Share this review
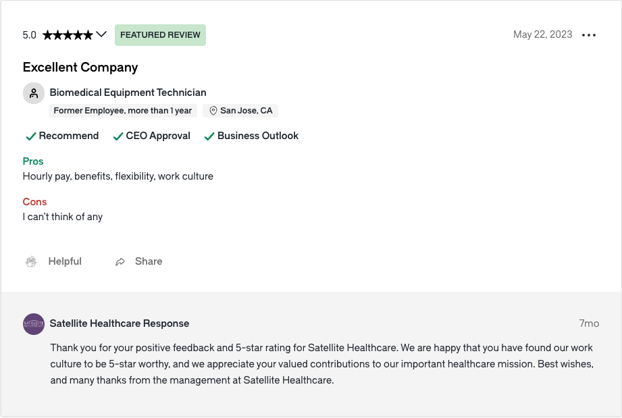 (x=149, y=261)
